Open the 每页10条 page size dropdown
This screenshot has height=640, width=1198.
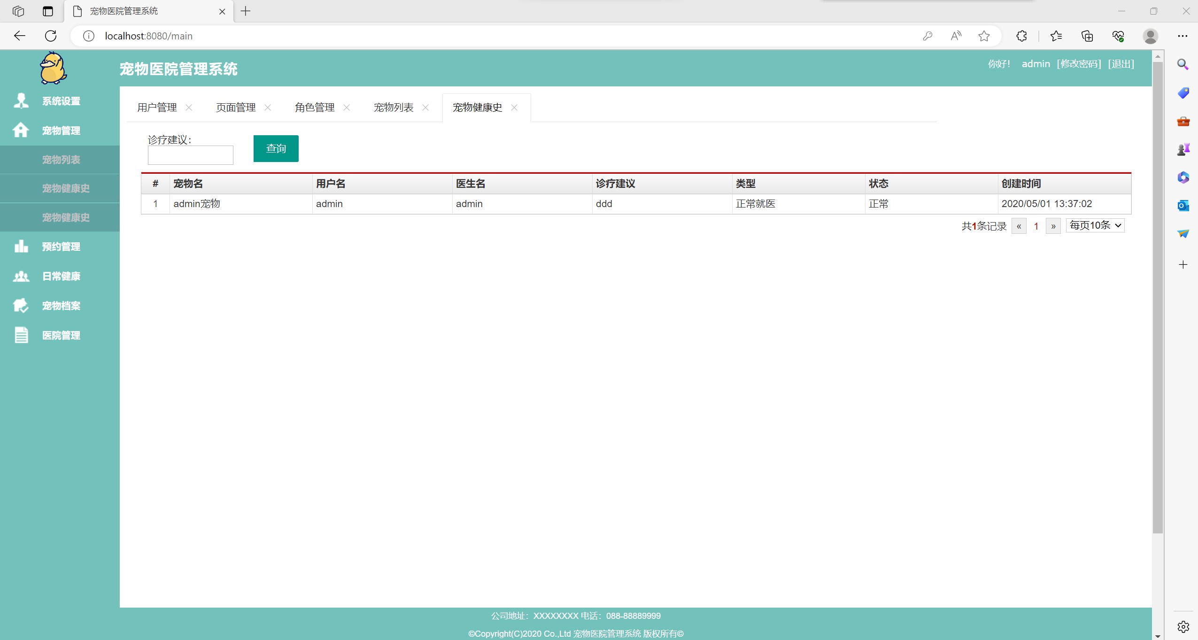(x=1095, y=225)
